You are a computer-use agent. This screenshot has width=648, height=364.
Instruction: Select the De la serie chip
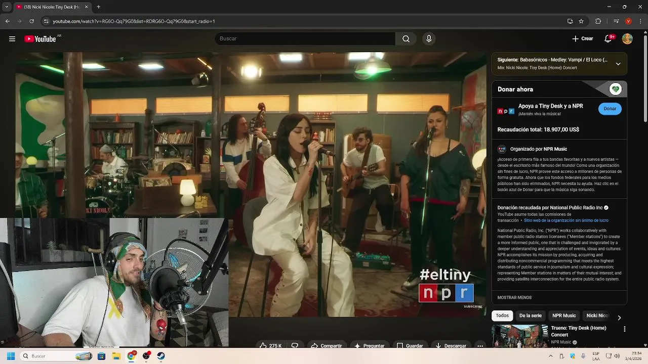[530, 315]
